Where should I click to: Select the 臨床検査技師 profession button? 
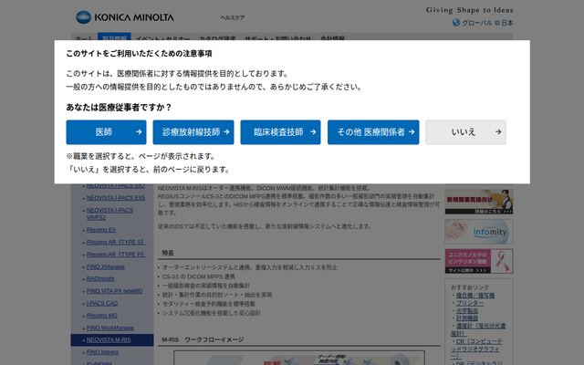pos(280,132)
